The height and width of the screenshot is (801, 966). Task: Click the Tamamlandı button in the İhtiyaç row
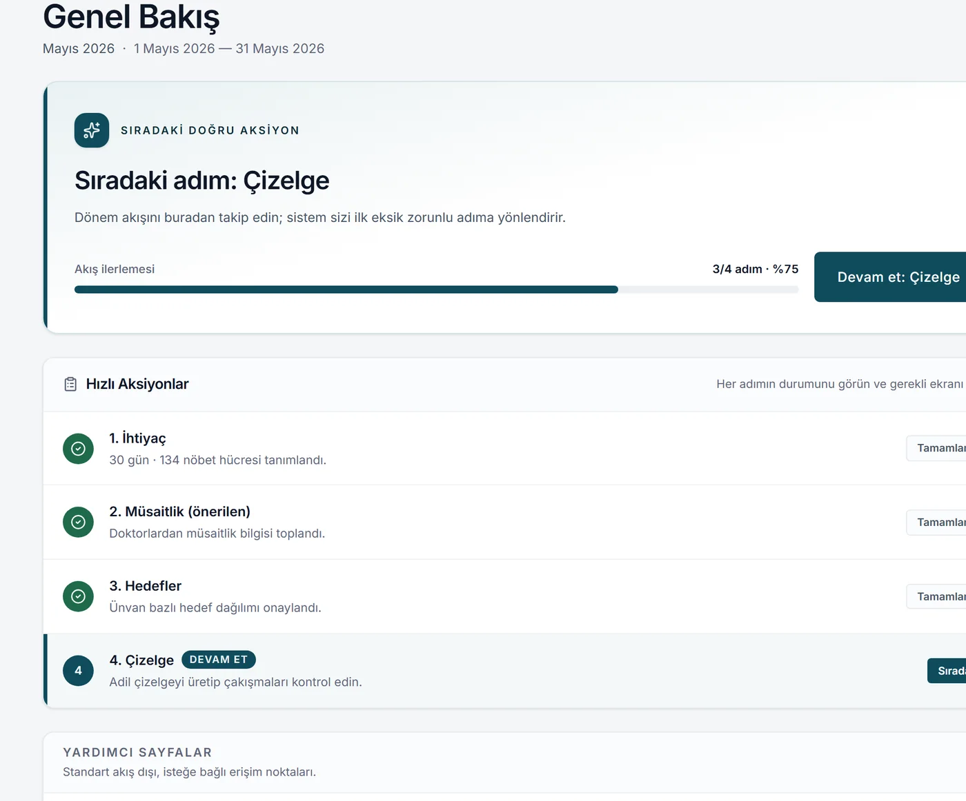pyautogui.click(x=936, y=448)
